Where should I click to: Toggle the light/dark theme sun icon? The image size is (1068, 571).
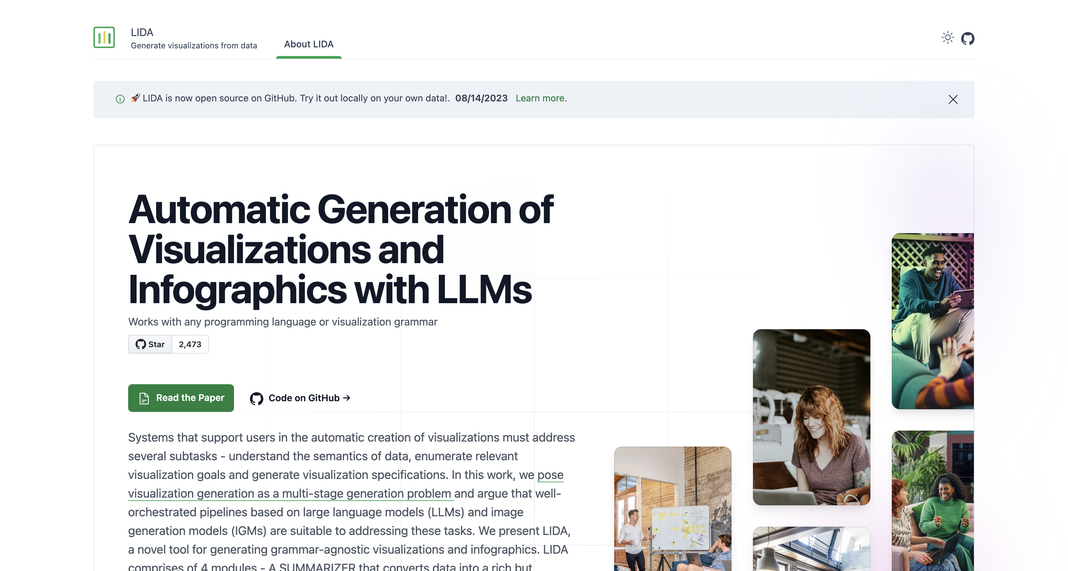tap(948, 38)
